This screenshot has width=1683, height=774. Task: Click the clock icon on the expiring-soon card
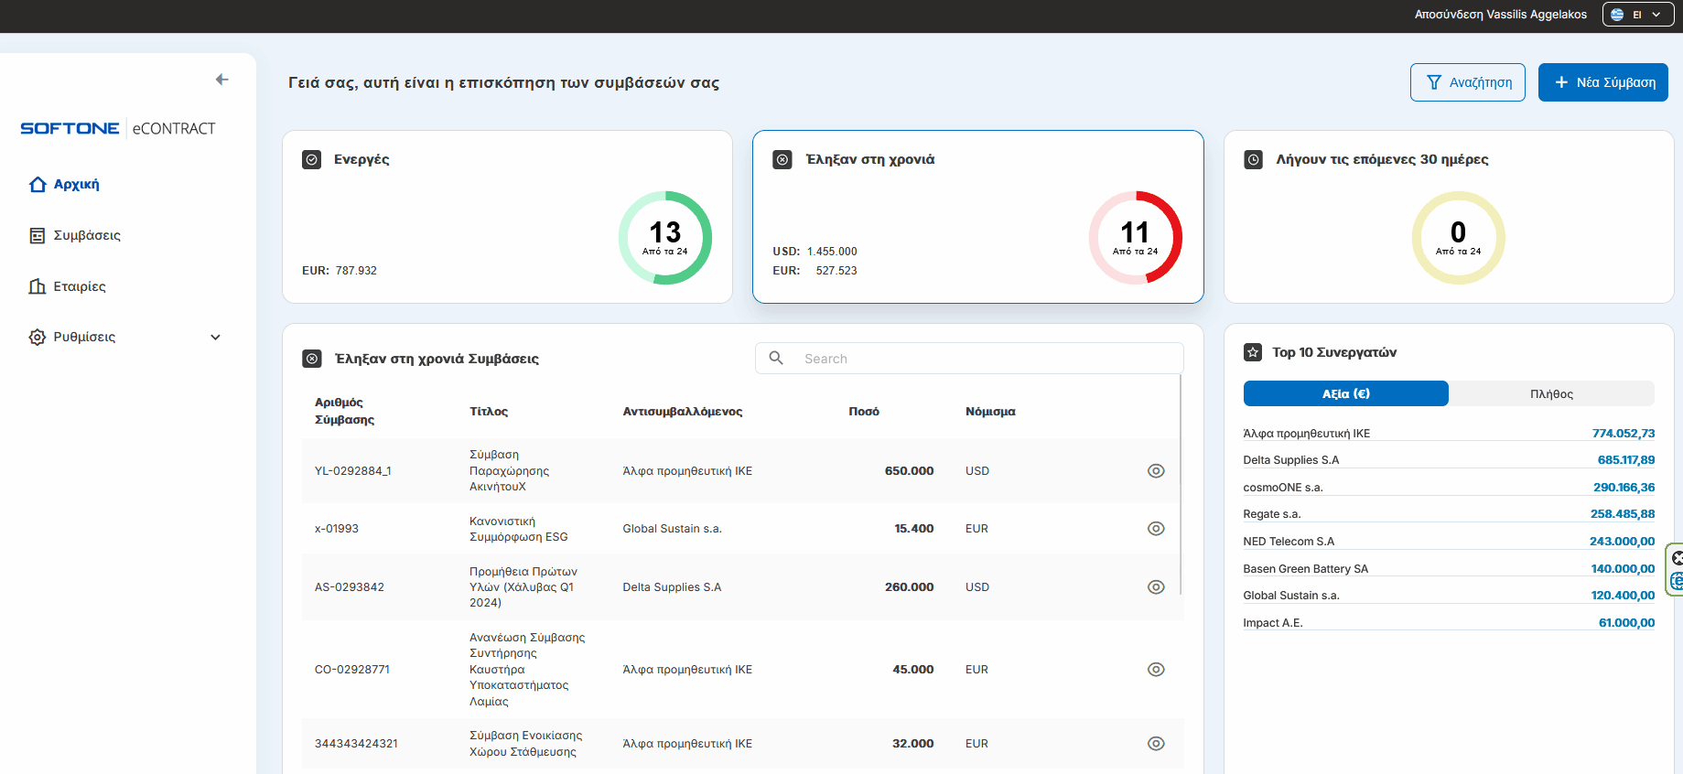(x=1254, y=160)
